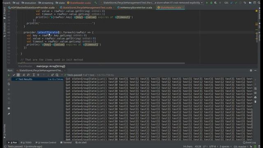This screenshot has width=263, height=148.
Task: Click tool windows toggle in status bar corner
Action: pos(5,146)
